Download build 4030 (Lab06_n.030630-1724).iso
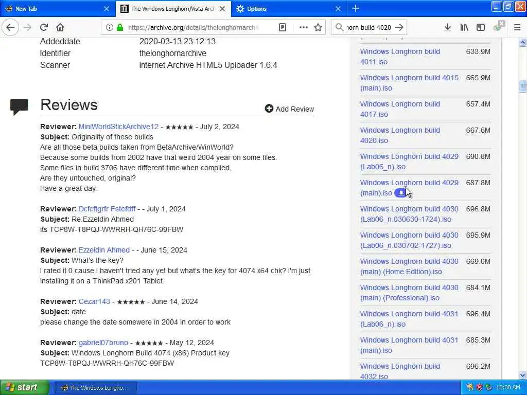 [409, 214]
